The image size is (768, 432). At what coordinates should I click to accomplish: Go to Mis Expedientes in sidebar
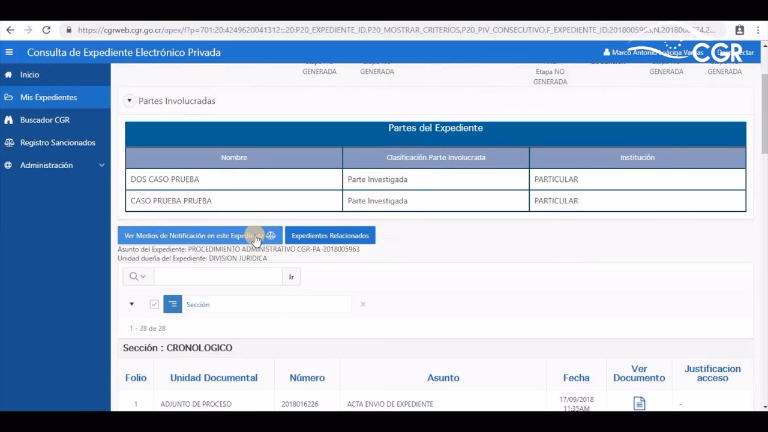point(49,97)
